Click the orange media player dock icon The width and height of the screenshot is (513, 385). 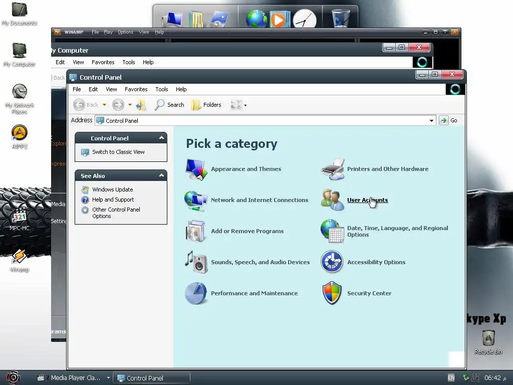280,20
